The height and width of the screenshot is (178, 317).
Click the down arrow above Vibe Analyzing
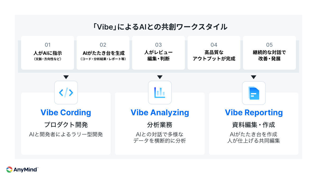(160, 77)
